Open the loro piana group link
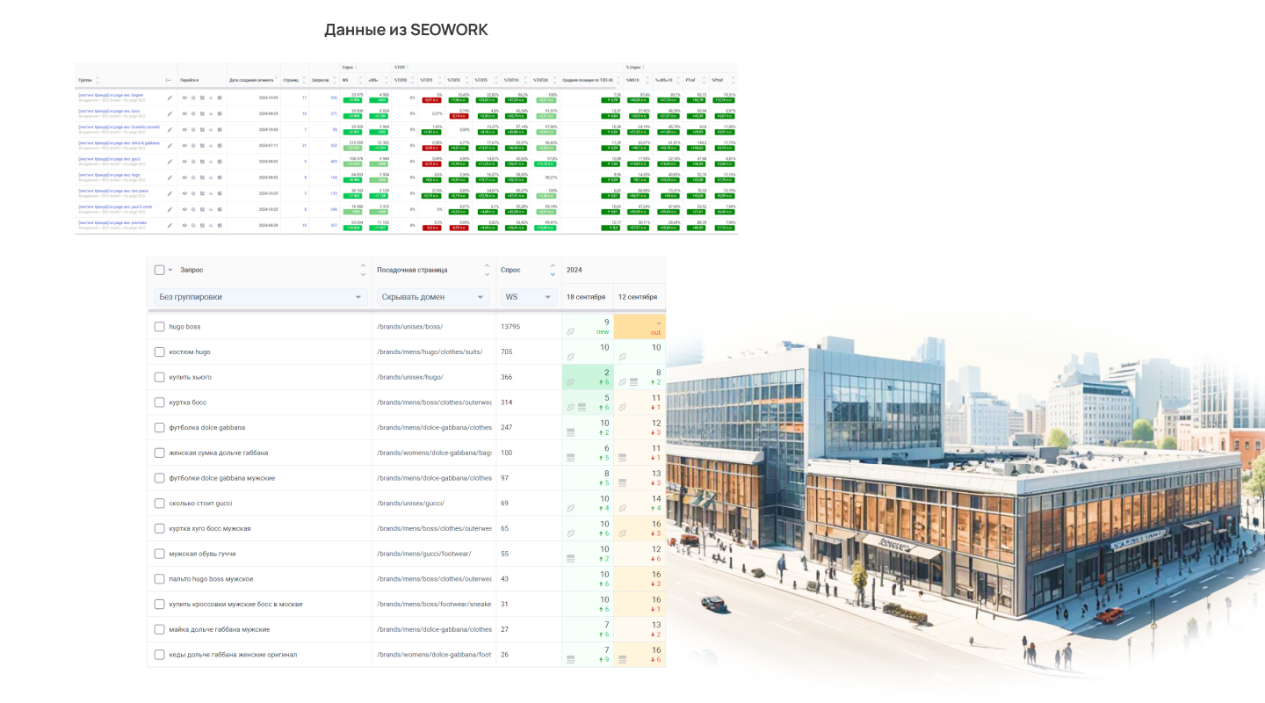Viewport: 1265px width, 703px height. (x=113, y=191)
